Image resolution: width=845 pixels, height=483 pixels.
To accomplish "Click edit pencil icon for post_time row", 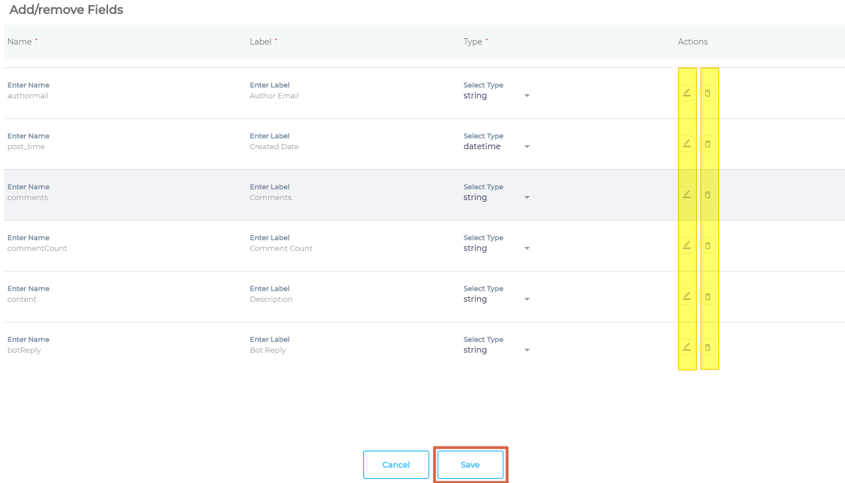I will 687,144.
